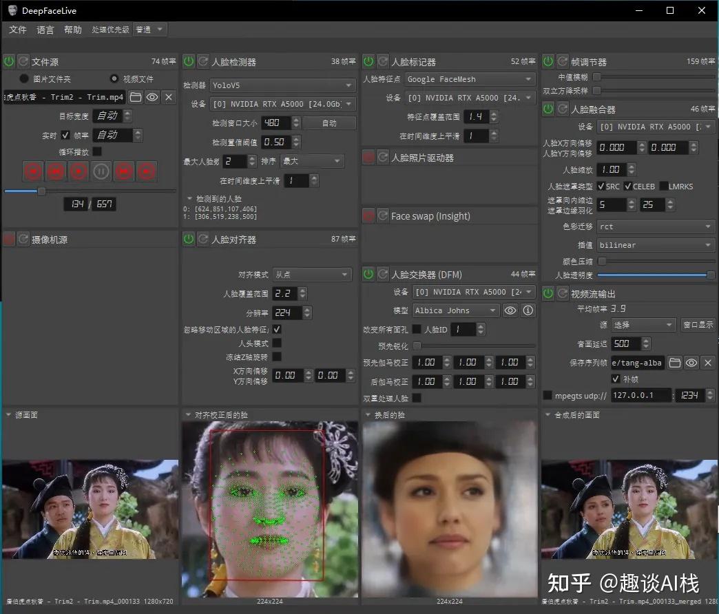This screenshot has height=614, width=719.
Task: Click video position slider in 文件源
Action: point(90,191)
